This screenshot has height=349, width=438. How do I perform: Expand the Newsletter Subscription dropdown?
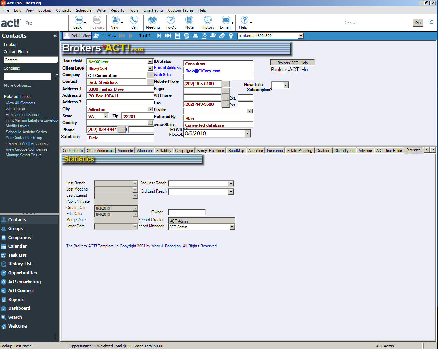286,85
